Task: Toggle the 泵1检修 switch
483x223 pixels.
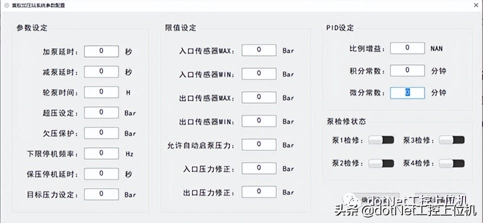Action: [381, 140]
